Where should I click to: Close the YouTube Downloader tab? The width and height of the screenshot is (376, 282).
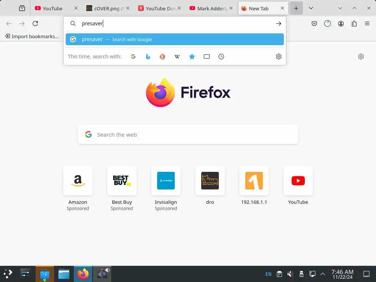coord(179,8)
